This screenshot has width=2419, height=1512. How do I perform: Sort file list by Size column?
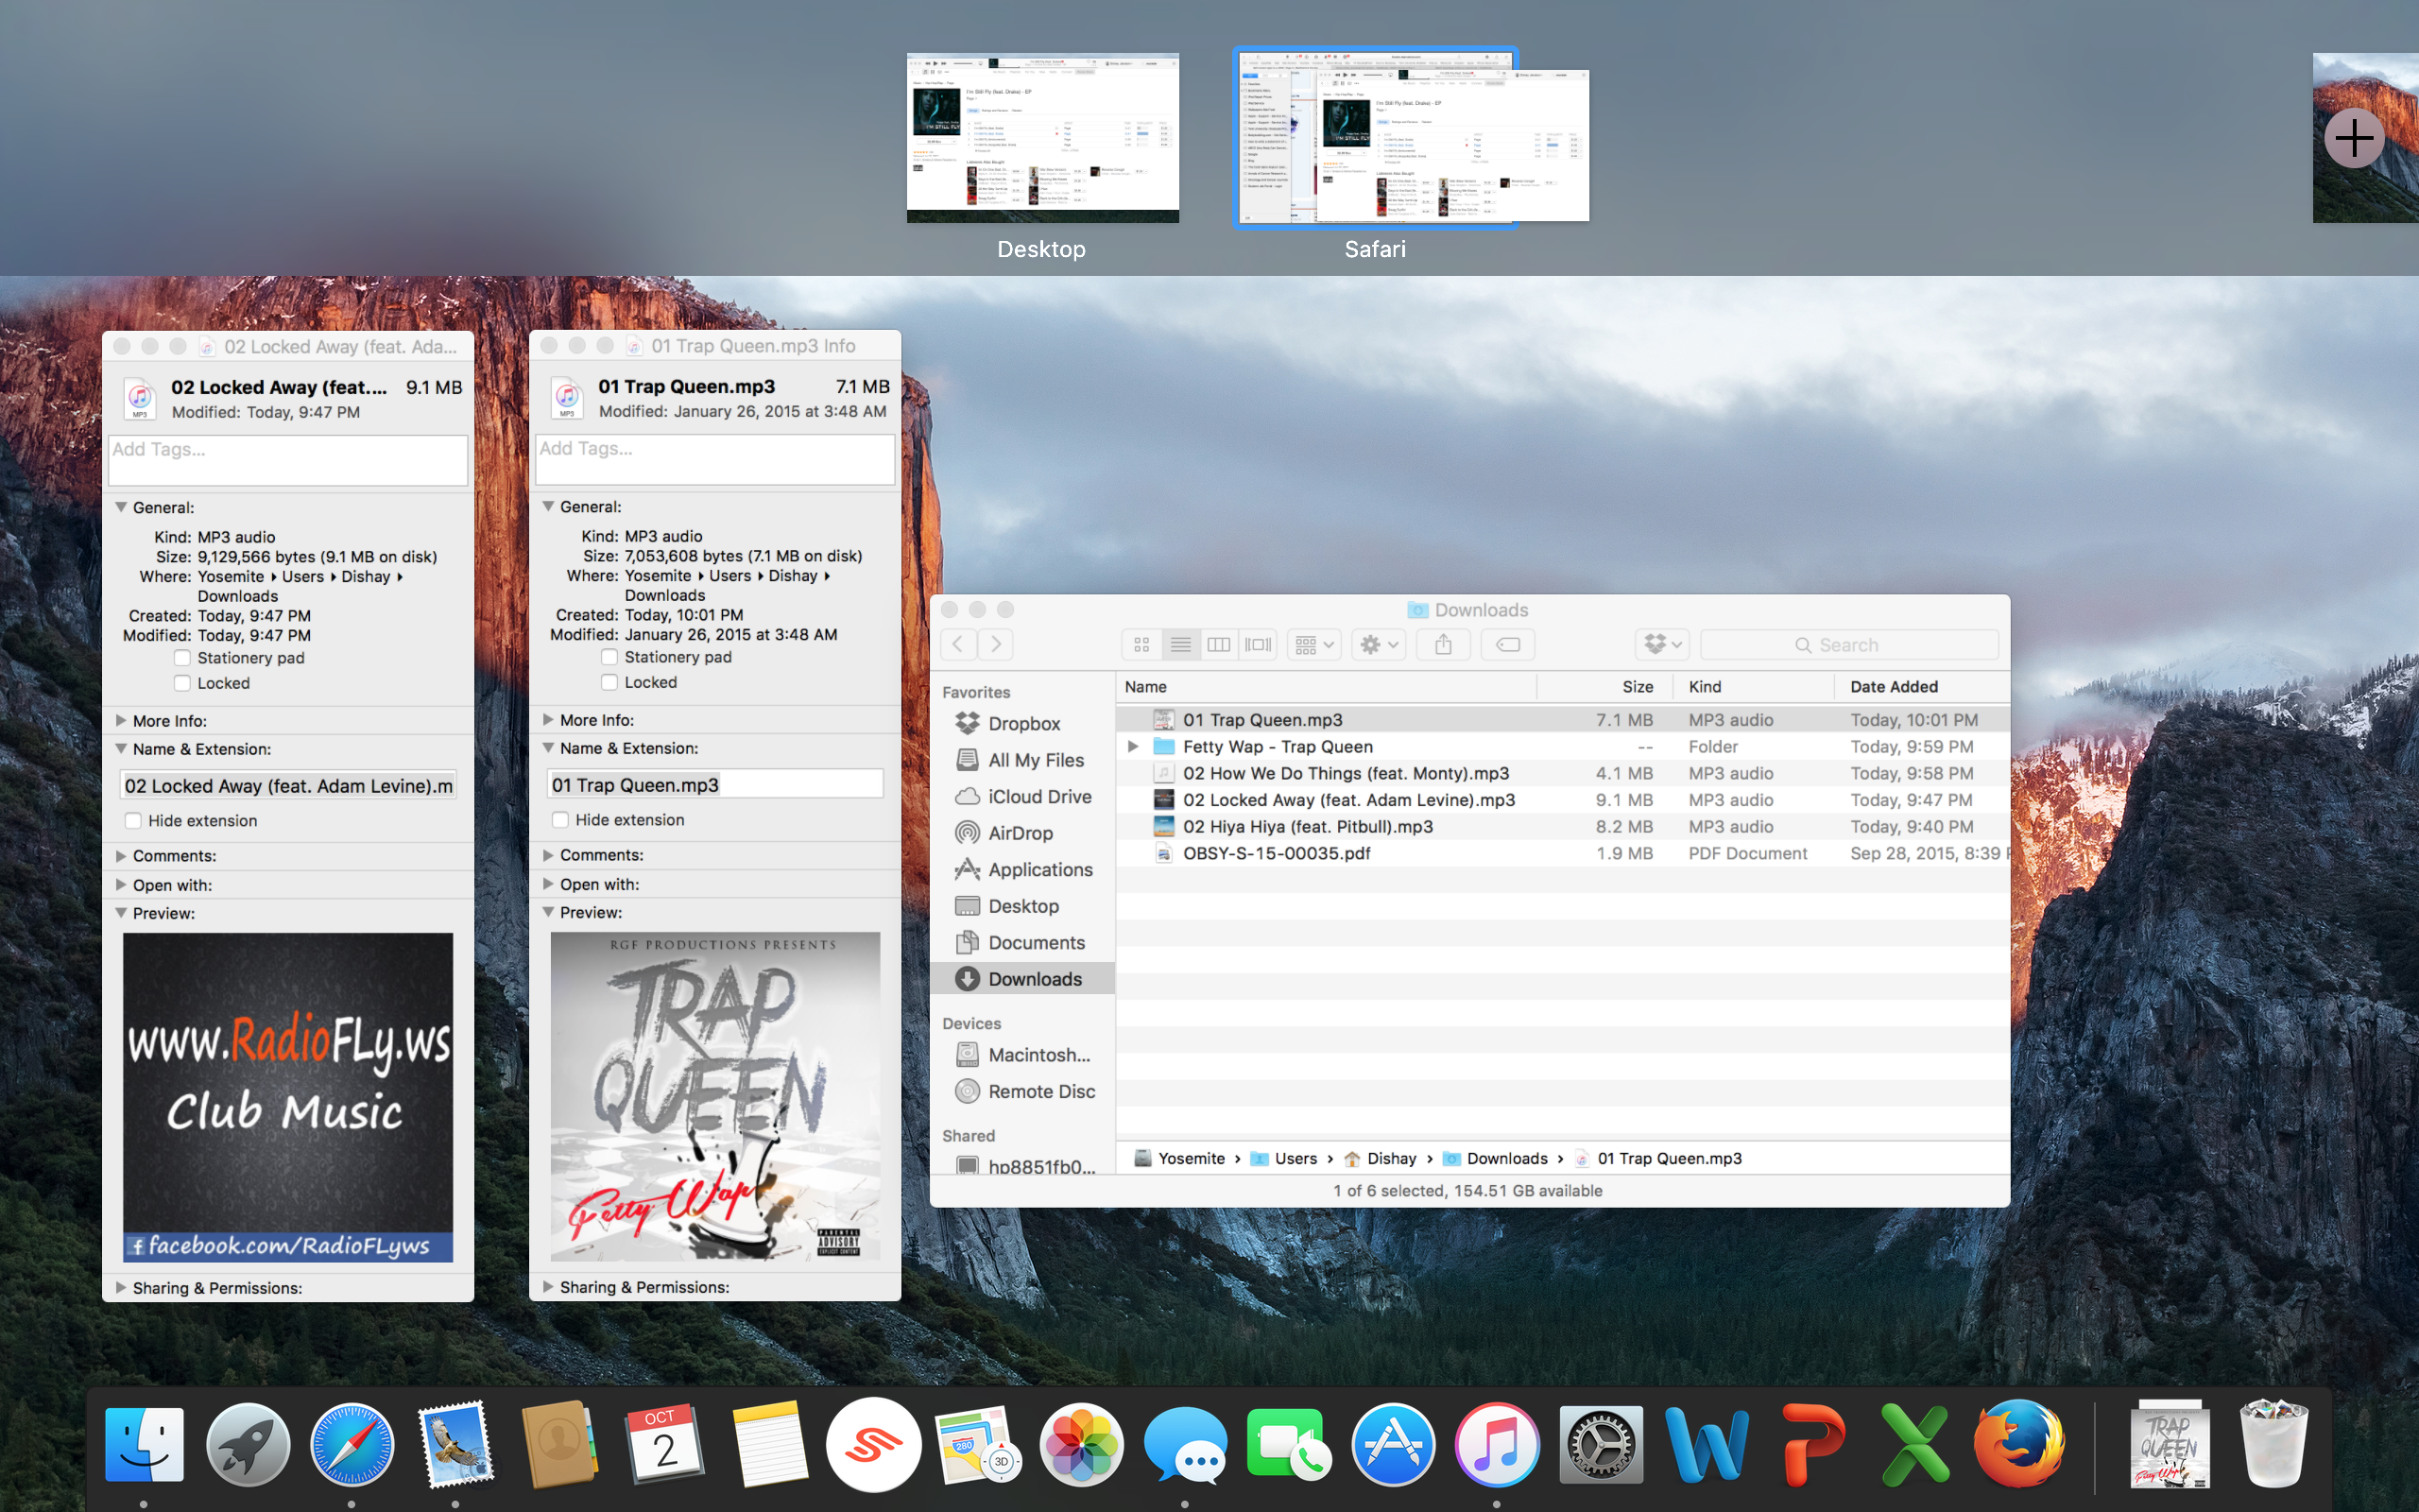click(1607, 687)
